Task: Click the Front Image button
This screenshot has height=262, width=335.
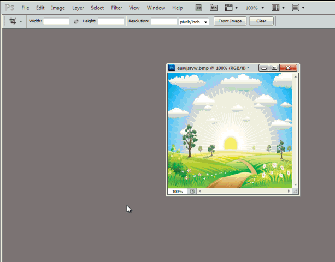Action: tap(230, 21)
